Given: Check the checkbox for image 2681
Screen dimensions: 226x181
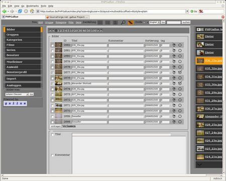Looking at the screenshot, I should [x=52, y=51].
